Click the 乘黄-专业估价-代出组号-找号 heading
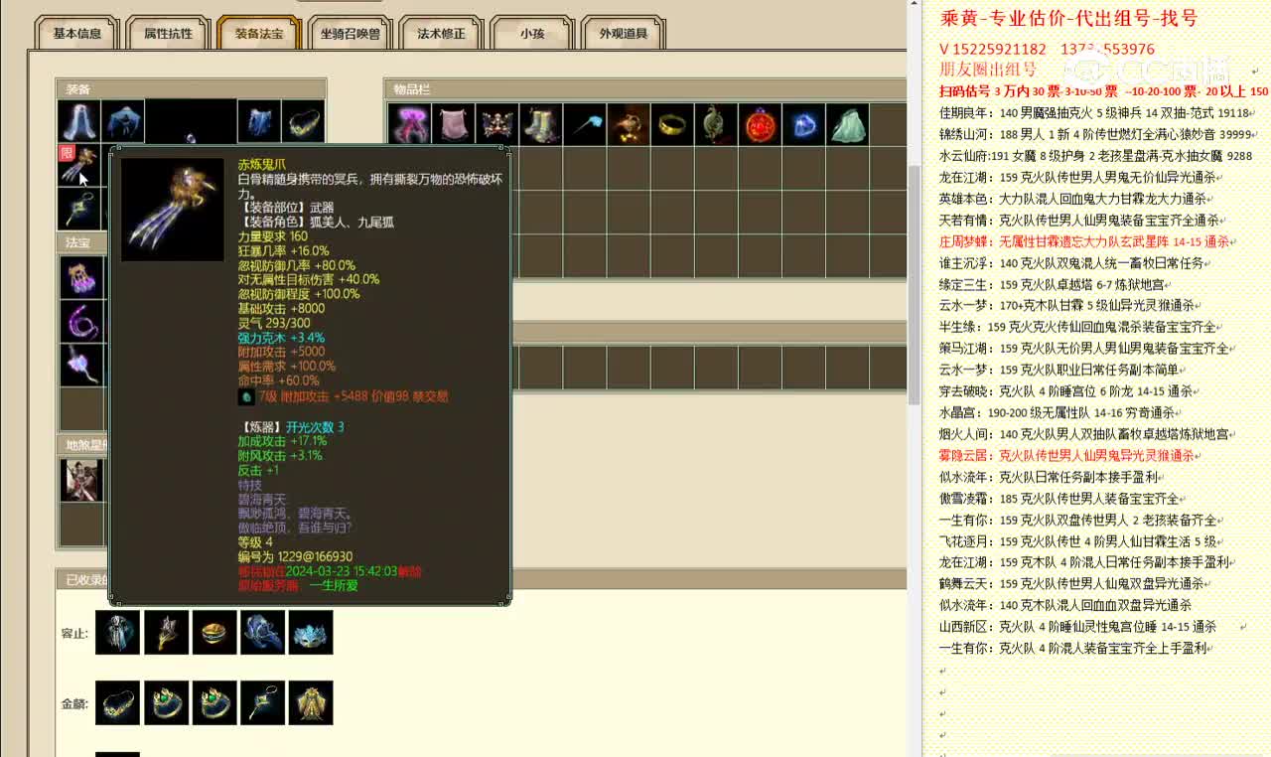The width and height of the screenshot is (1271, 757). click(1068, 18)
